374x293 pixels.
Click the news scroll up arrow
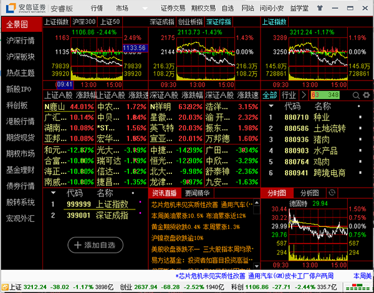coord(256,203)
